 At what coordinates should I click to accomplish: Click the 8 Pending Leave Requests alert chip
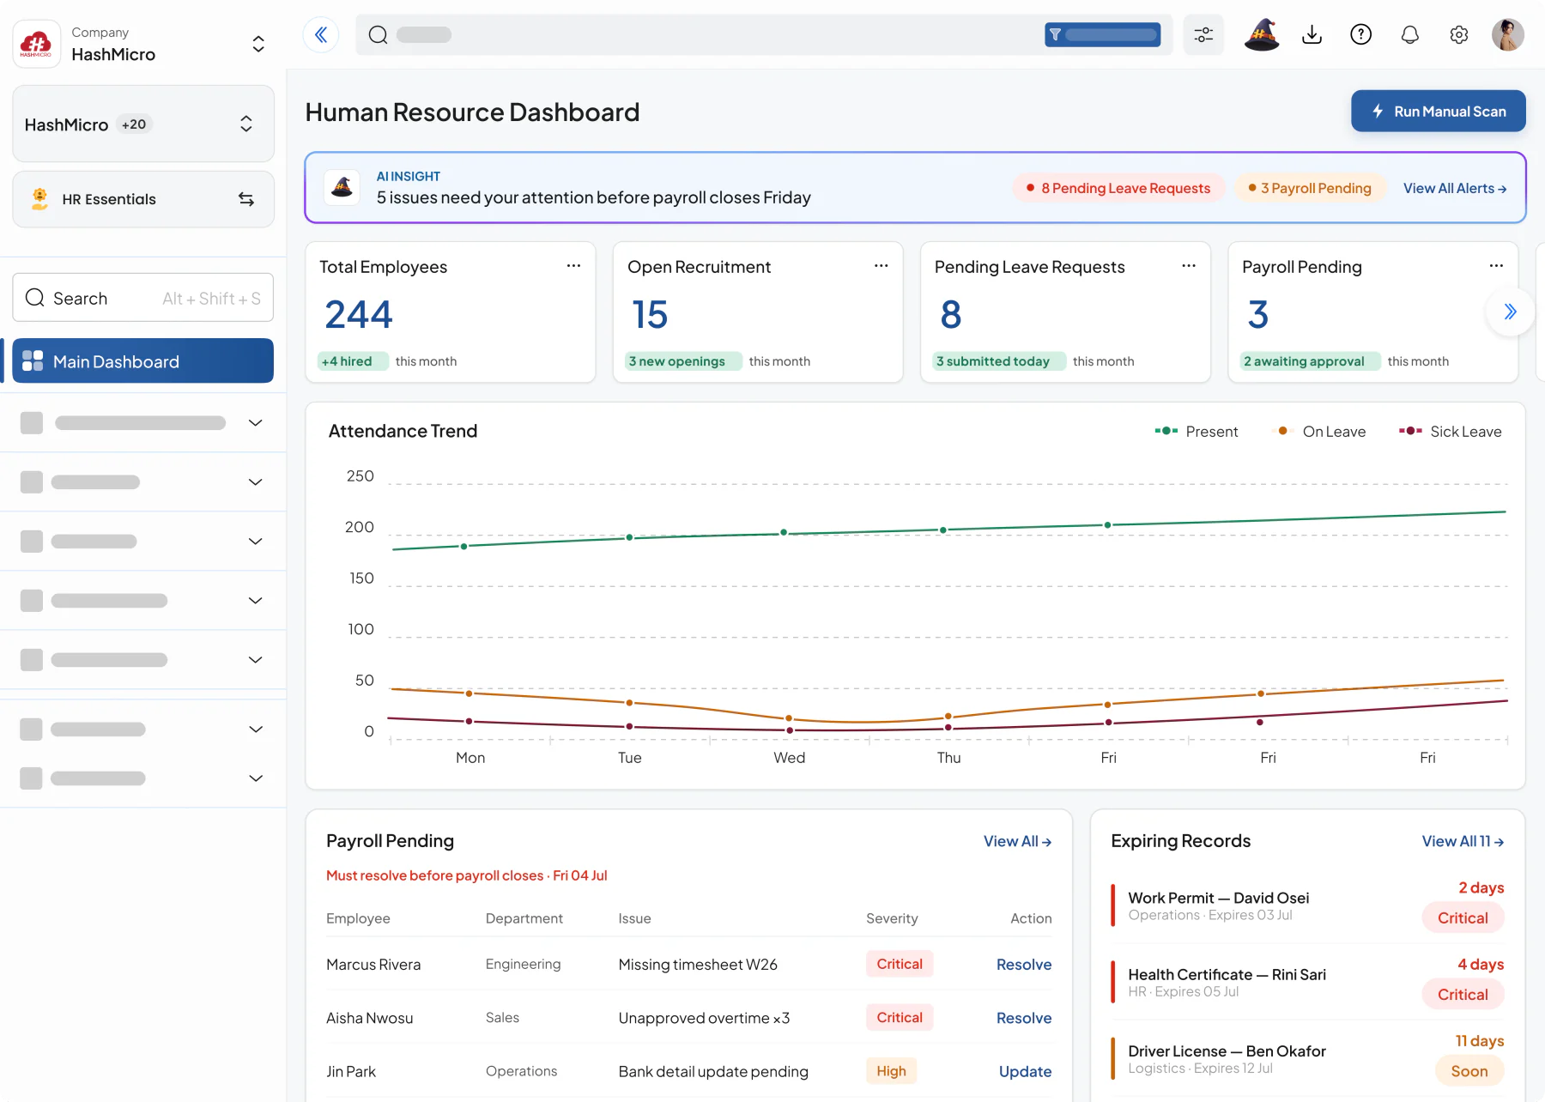pos(1118,188)
